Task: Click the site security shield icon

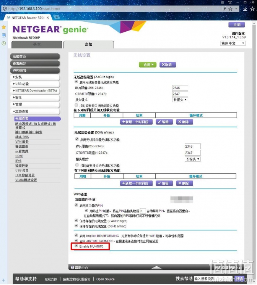Action: coord(5,9)
